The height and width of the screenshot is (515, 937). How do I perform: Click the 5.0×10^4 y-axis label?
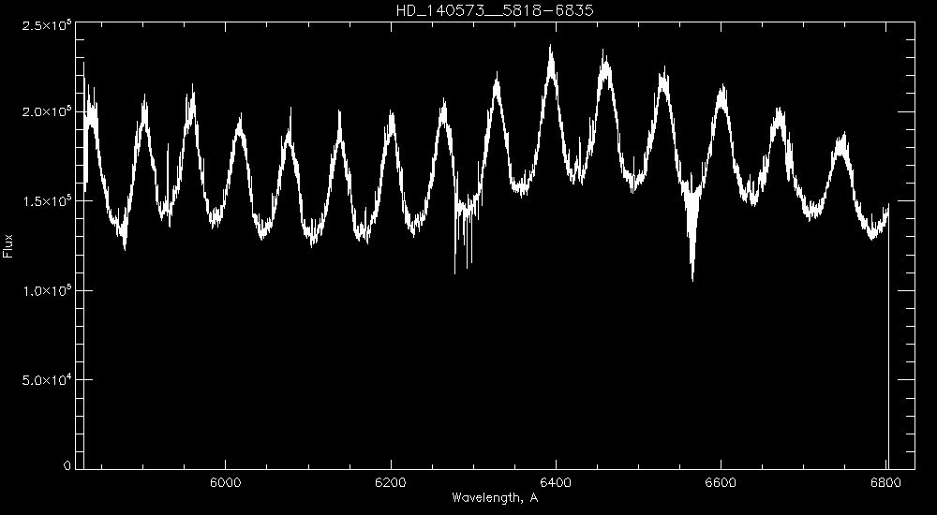pyautogui.click(x=47, y=379)
